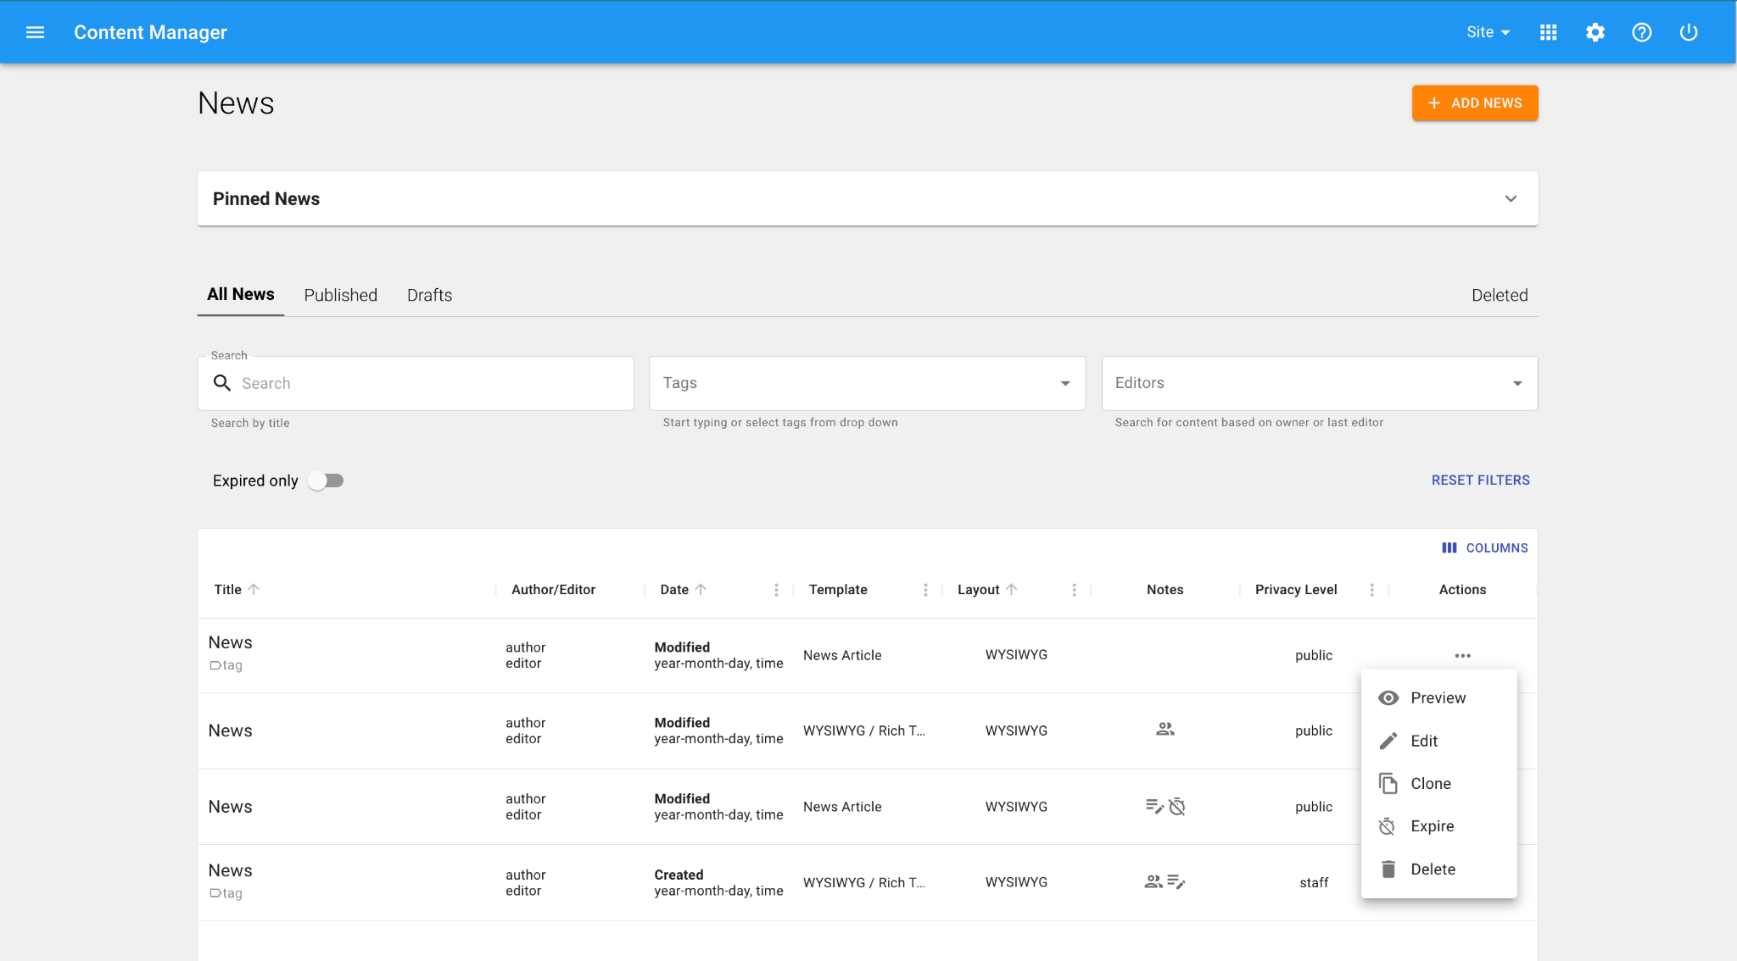
Task: Sort by Layout column arrow
Action: click(x=1011, y=590)
